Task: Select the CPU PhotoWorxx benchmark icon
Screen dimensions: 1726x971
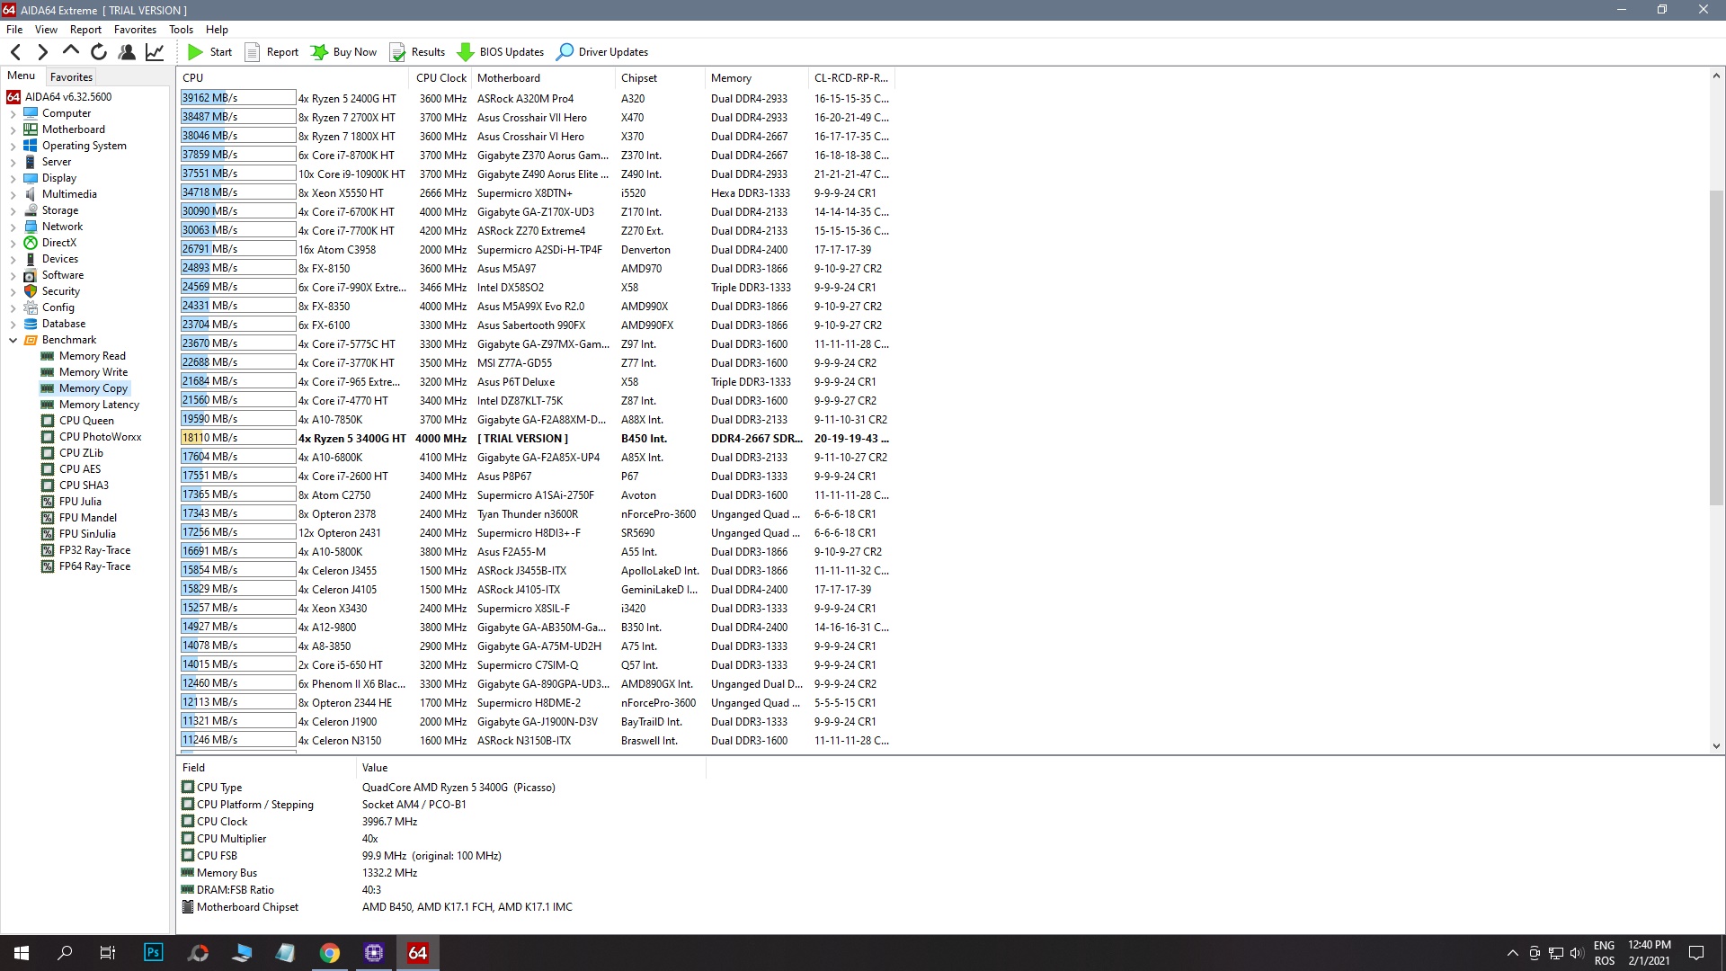Action: (x=48, y=437)
